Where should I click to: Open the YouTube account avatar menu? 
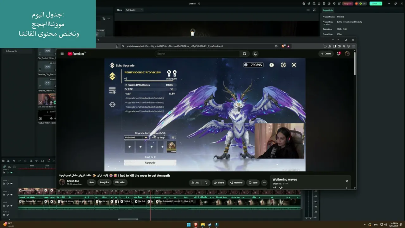[x=347, y=54]
